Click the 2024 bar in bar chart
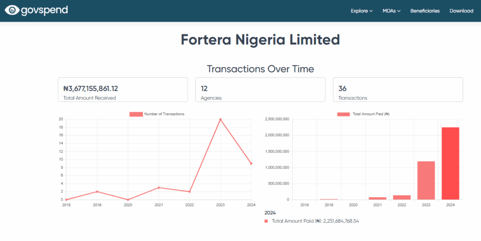Viewport: 481px width, 241px height. (x=450, y=163)
